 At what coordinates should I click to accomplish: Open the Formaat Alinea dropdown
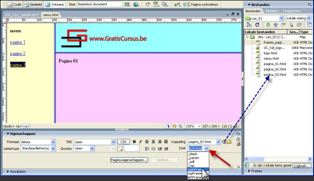pyautogui.click(x=53, y=142)
